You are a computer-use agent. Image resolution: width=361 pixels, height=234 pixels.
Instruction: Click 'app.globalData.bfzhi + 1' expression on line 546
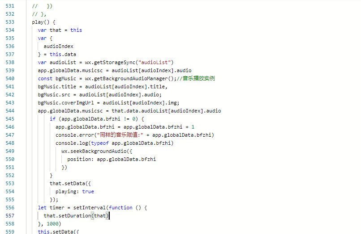click(x=159, y=127)
